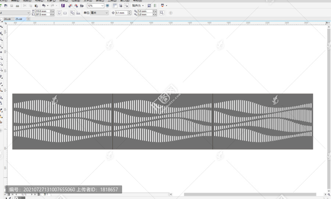Toggle apply layout to current page only
The height and width of the screenshot is (199, 331).
pos(78,13)
